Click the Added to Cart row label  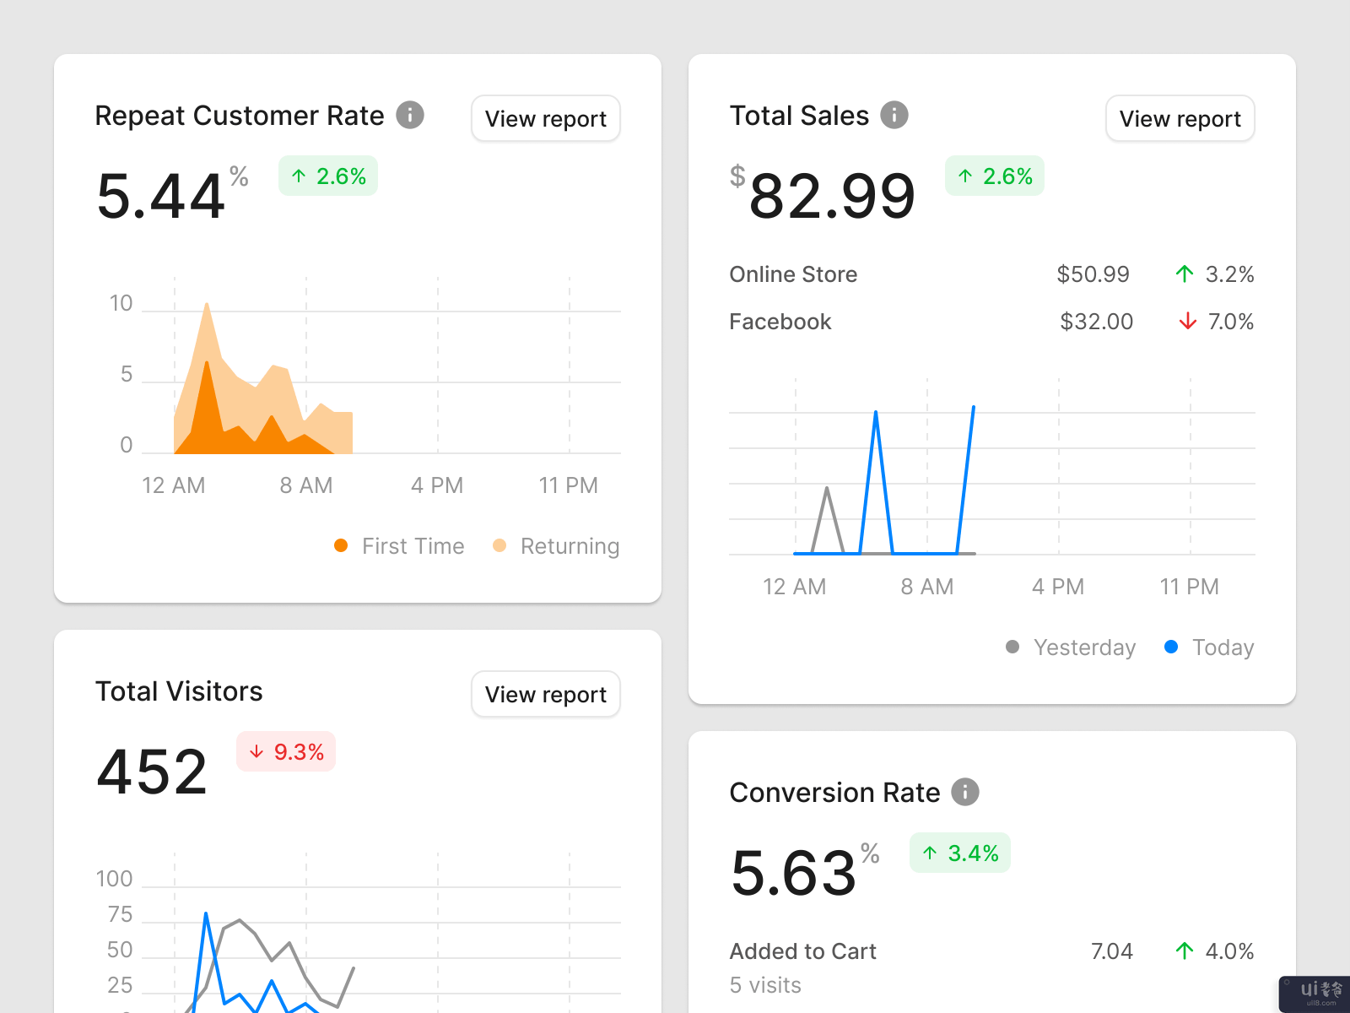click(802, 951)
